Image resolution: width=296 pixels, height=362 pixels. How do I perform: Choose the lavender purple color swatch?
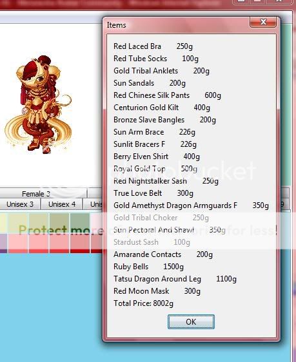(3, 243)
